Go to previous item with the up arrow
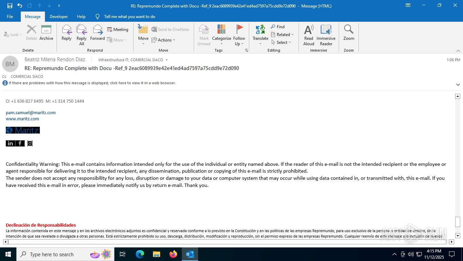This screenshot has width=463, height=261. point(39,5)
